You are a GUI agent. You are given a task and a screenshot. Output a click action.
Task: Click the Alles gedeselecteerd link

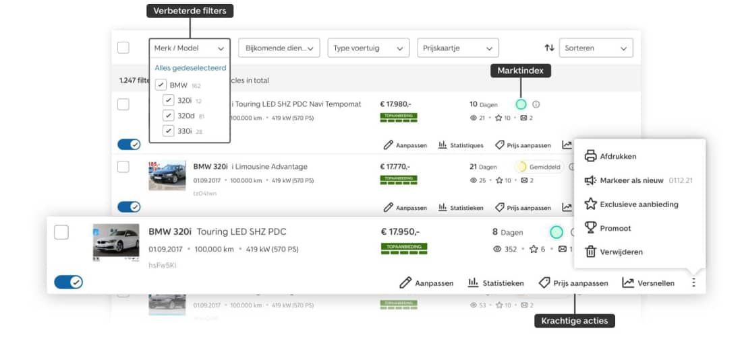[190, 68]
